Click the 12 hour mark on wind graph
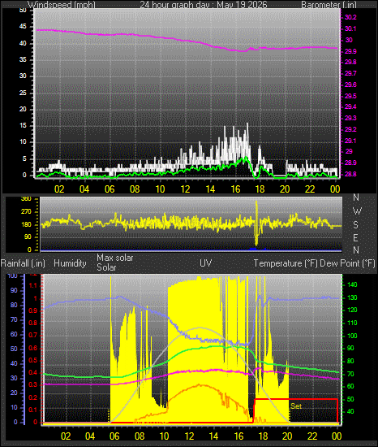 185,189
